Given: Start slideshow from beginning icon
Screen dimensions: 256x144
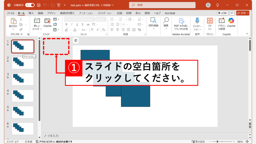Looking at the screenshot, I should (x=59, y=5).
